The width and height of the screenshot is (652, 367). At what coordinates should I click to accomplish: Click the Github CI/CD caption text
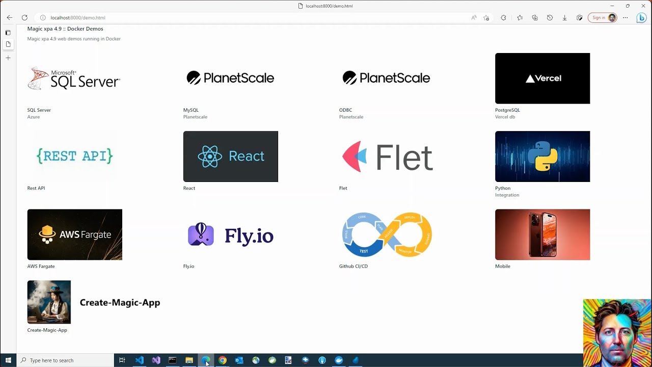[354, 266]
